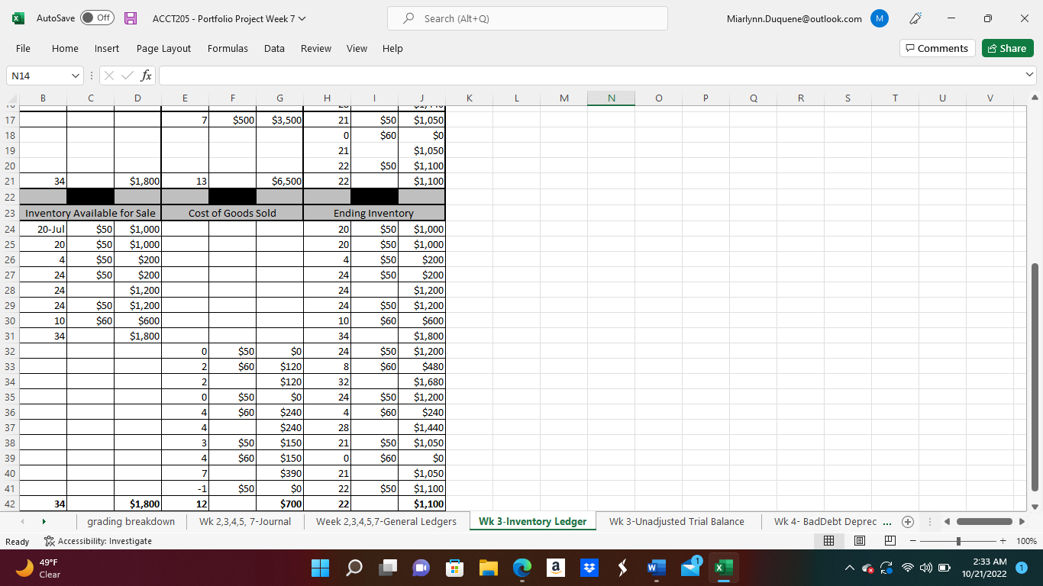Open the View tab
The image size is (1043, 586).
point(357,48)
